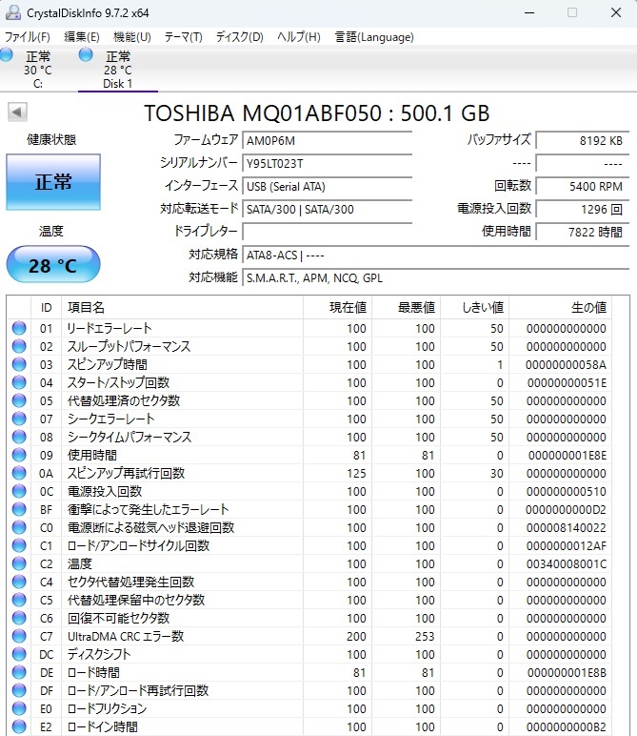Click status icon of row C4 セクタ代替処理発生回数

coord(19,583)
